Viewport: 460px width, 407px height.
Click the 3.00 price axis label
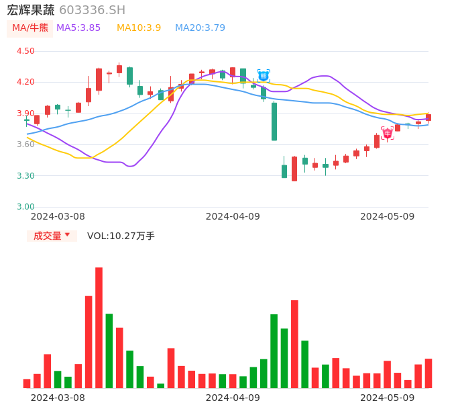(x=25, y=207)
